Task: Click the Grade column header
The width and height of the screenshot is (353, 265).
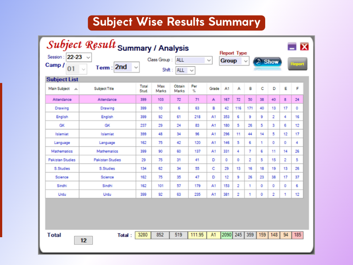Action: [x=214, y=88]
